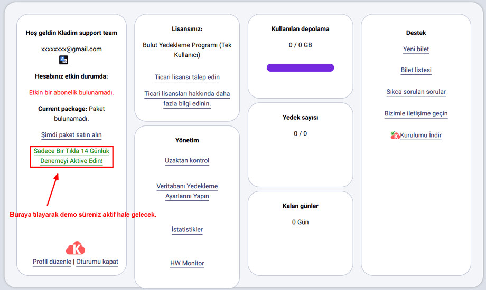Open the commercial licenses more info link

[187, 99]
